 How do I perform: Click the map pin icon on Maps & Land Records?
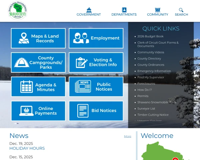[x=24, y=38]
